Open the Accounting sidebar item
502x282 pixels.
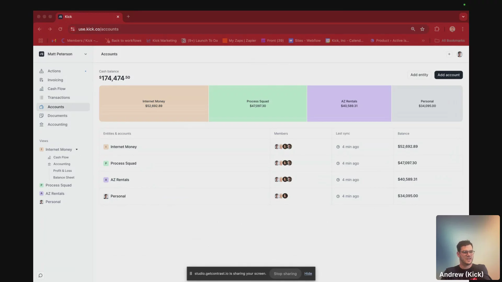(63, 125)
